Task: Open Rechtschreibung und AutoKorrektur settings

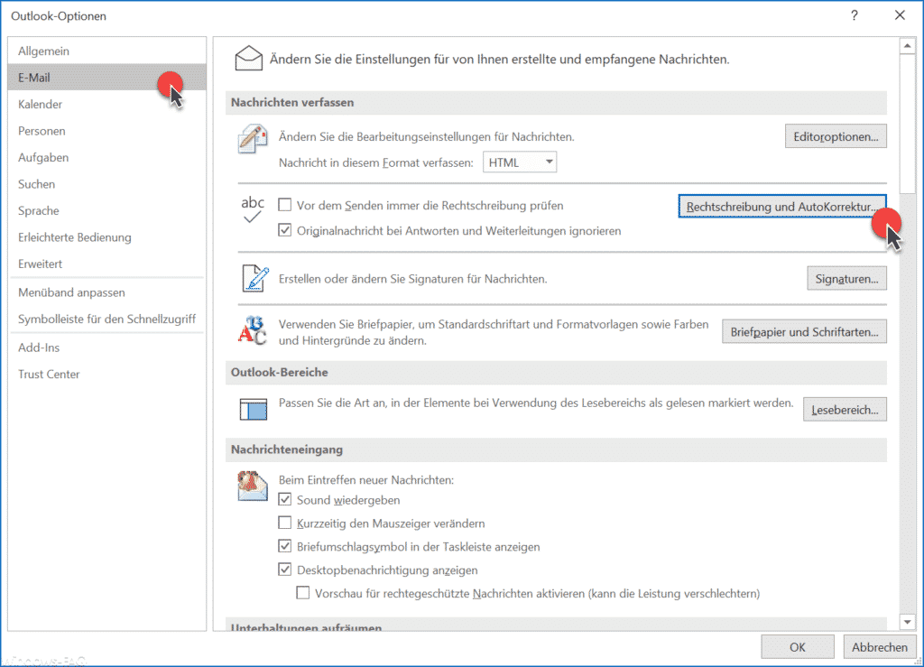Action: pos(782,206)
